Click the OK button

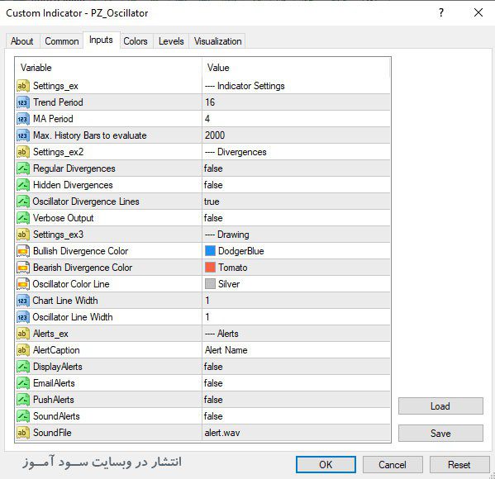326,464
